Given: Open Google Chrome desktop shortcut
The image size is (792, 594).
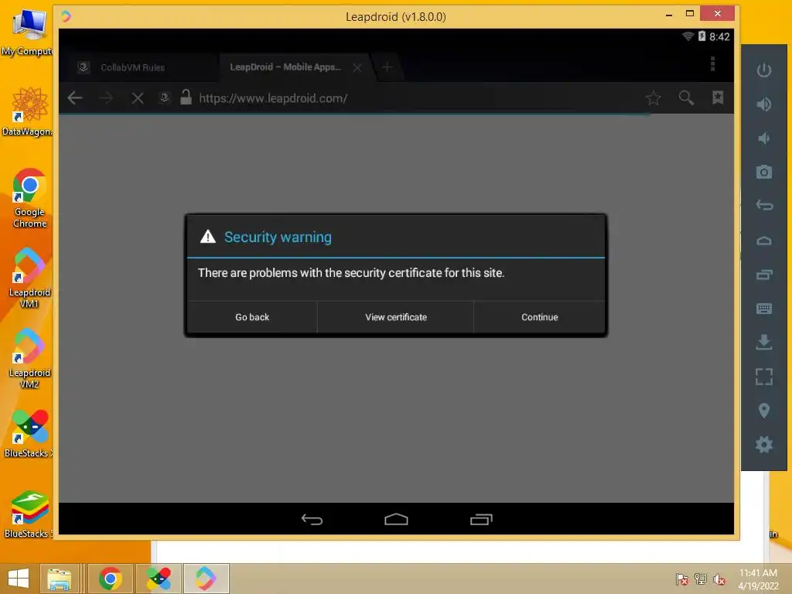Looking at the screenshot, I should click(29, 198).
